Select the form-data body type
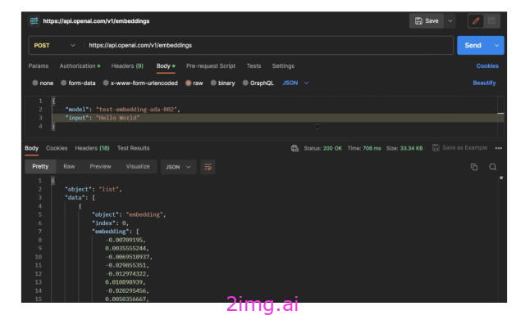This screenshot has width=525, height=315. 78,83
